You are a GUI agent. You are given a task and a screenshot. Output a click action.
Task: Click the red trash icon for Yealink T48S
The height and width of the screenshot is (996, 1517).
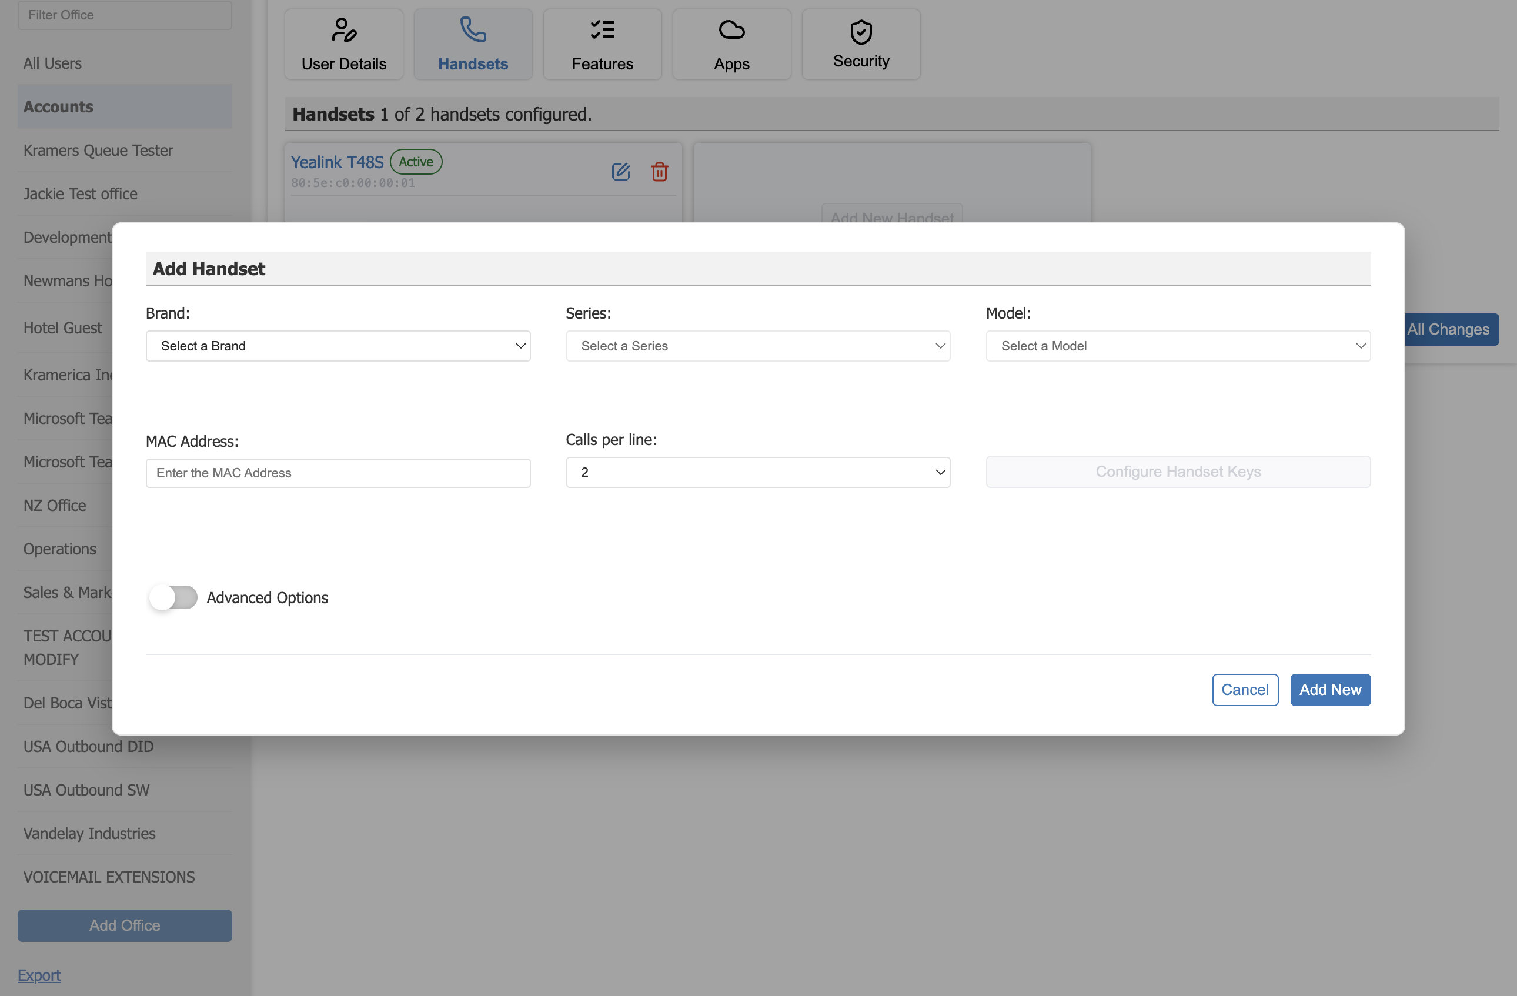[659, 172]
